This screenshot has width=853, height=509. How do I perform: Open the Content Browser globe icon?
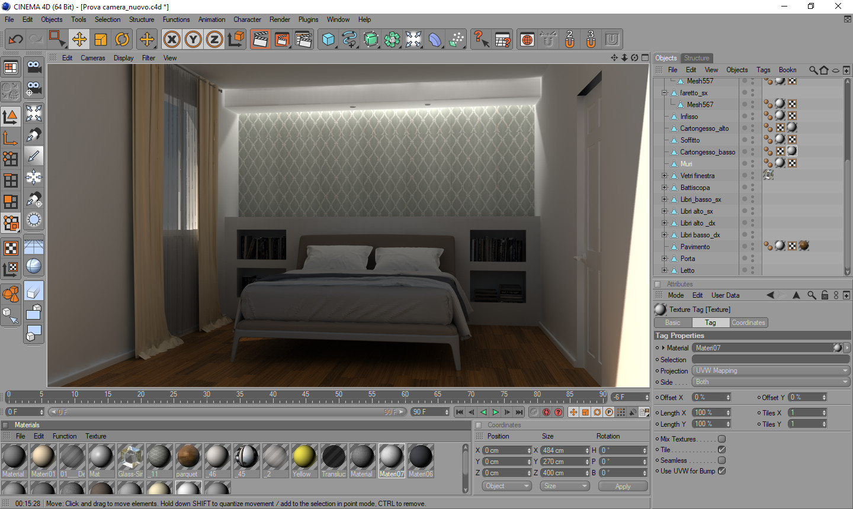click(527, 40)
